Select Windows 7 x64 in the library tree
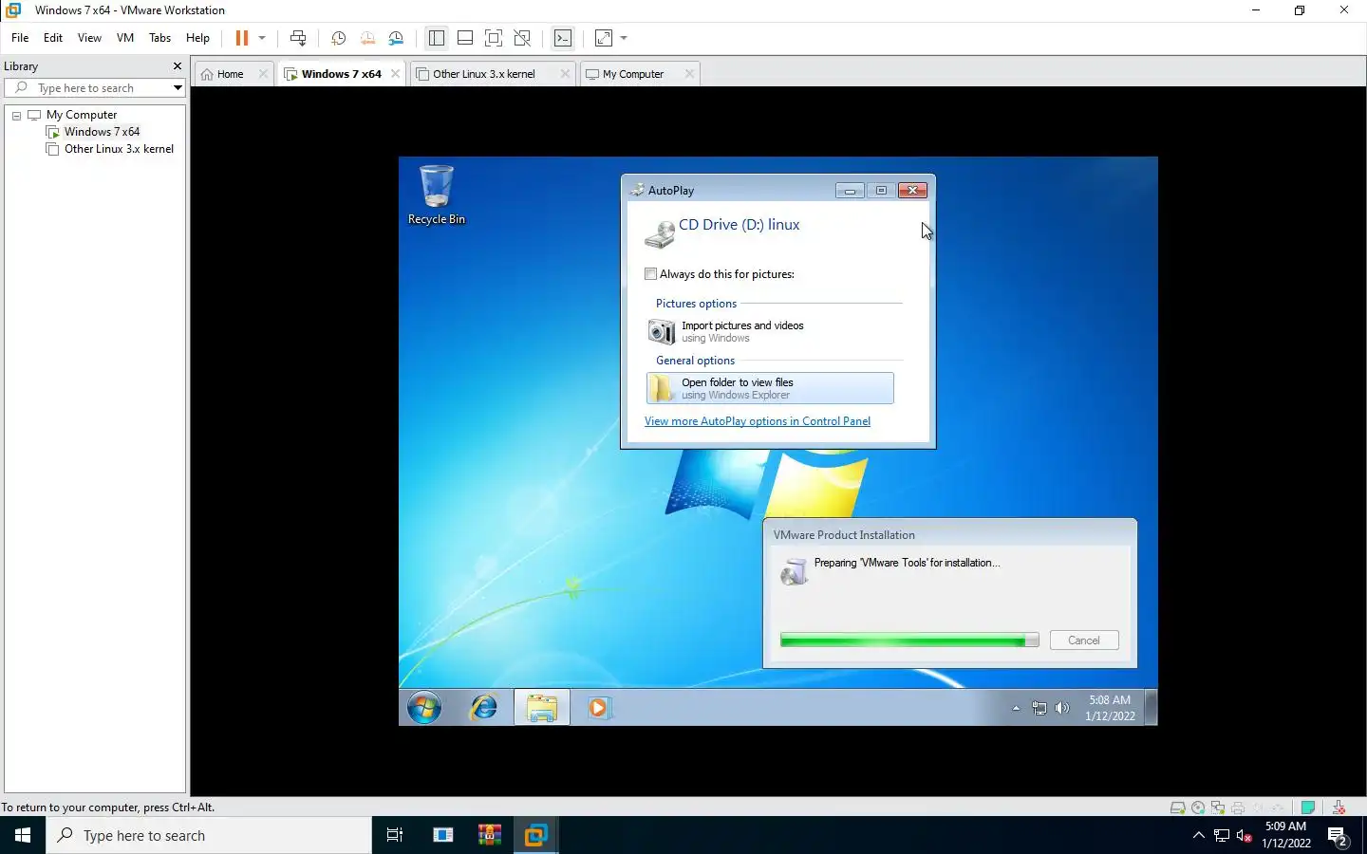This screenshot has width=1367, height=854. tap(102, 132)
